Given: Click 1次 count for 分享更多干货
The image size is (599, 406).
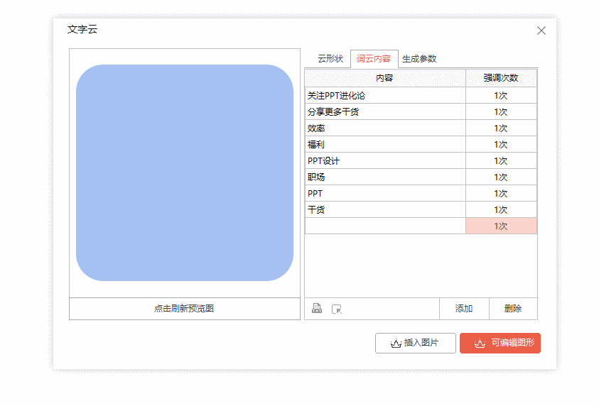Looking at the screenshot, I should click(x=501, y=112).
